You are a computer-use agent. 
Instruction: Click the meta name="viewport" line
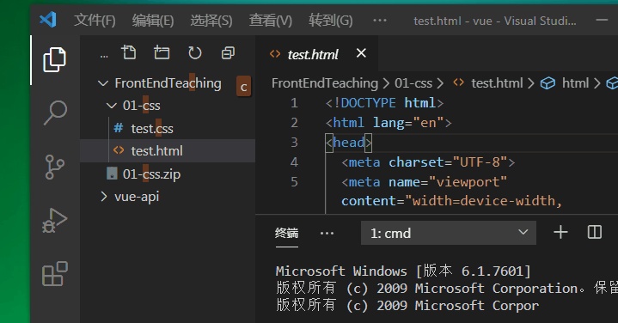[x=424, y=181]
